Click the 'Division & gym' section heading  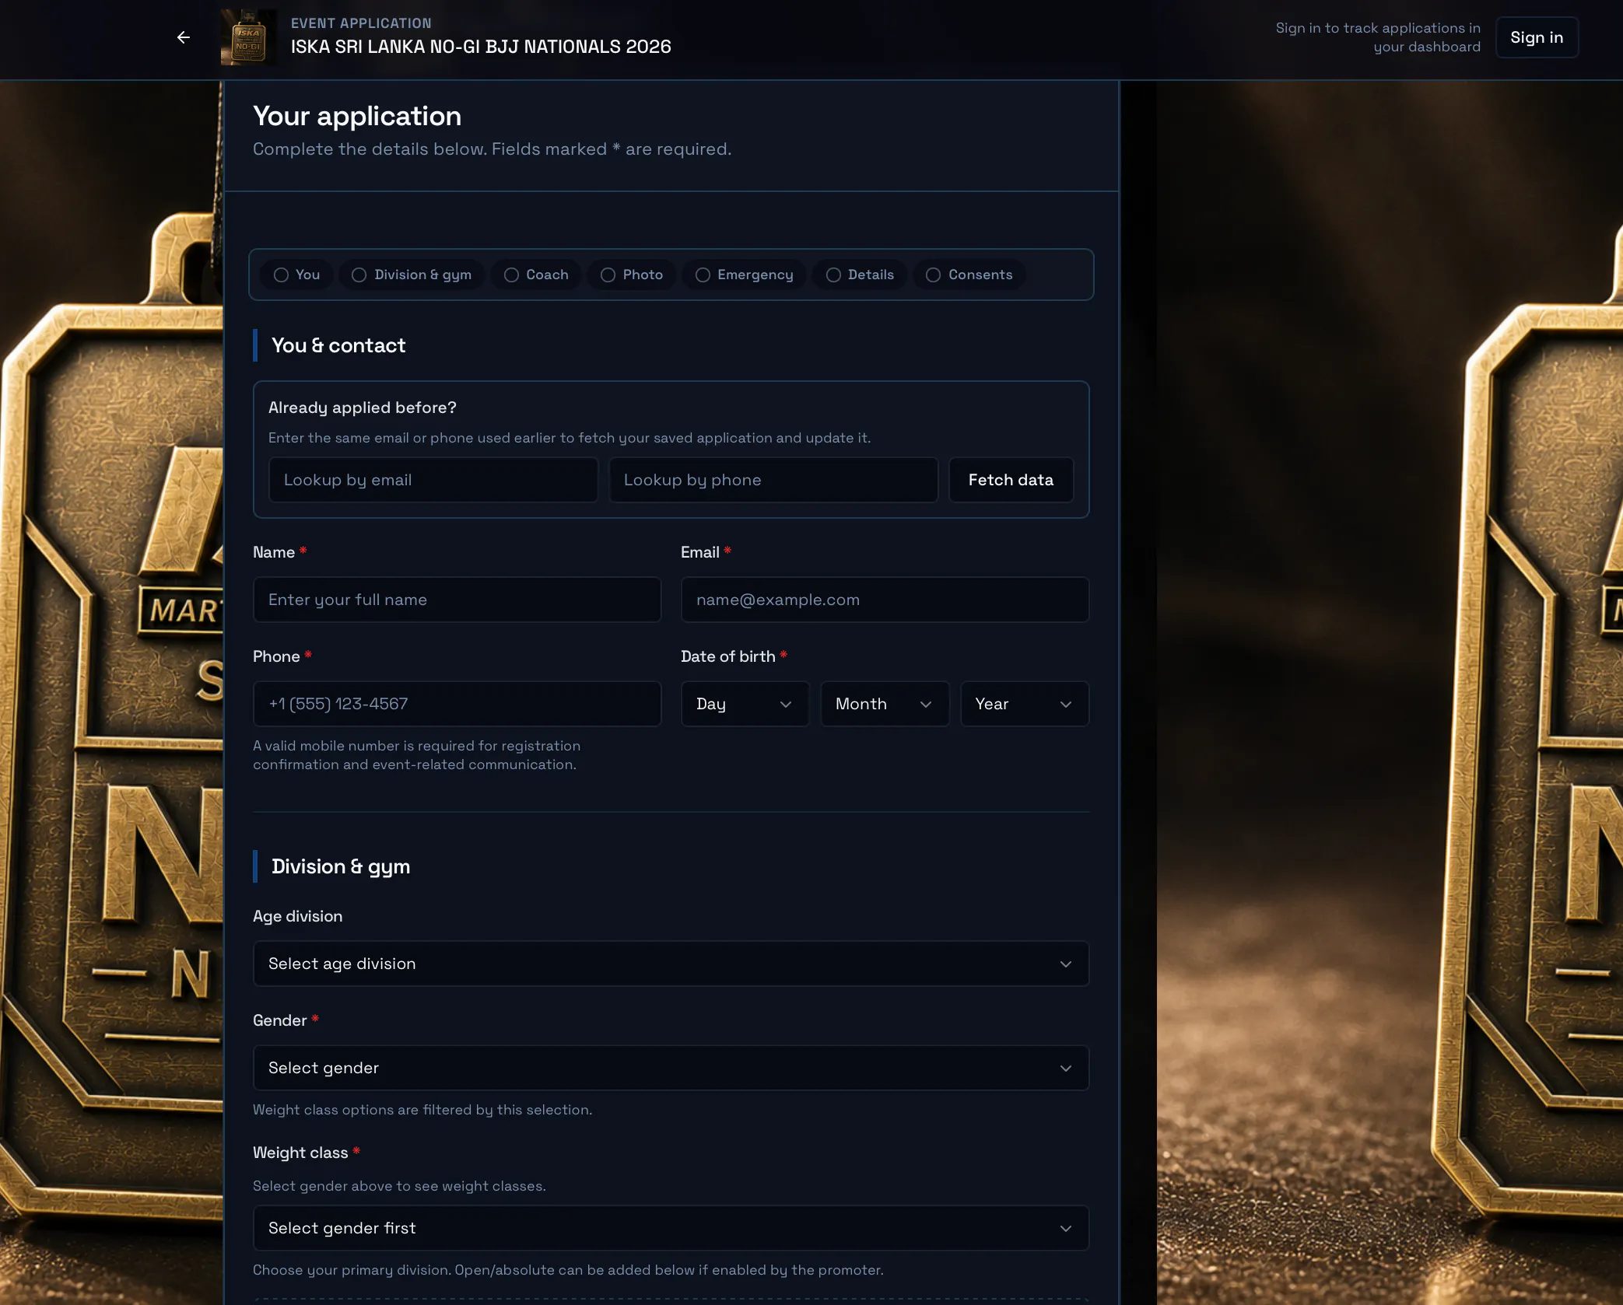click(341, 866)
